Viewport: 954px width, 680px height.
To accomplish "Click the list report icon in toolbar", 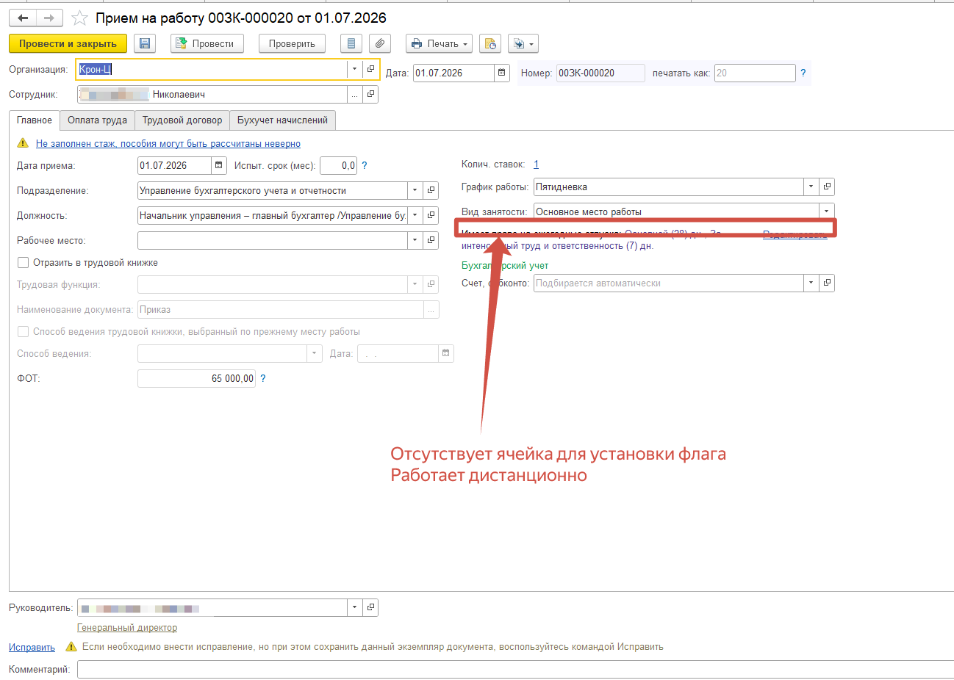I will [351, 43].
